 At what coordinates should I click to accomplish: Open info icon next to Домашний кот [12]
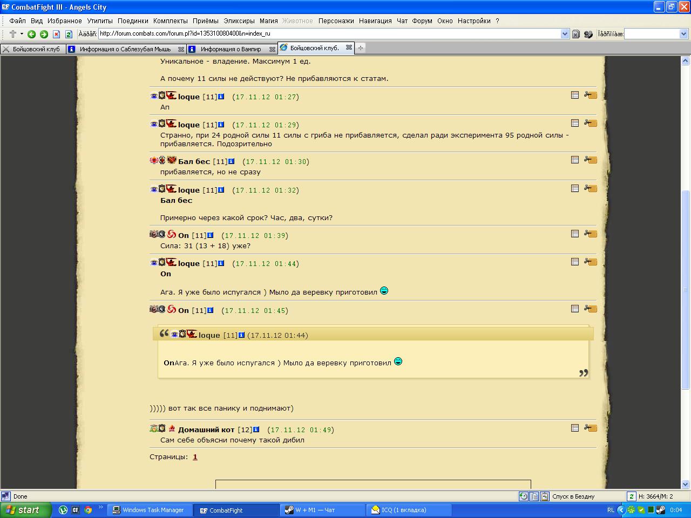pyautogui.click(x=256, y=429)
